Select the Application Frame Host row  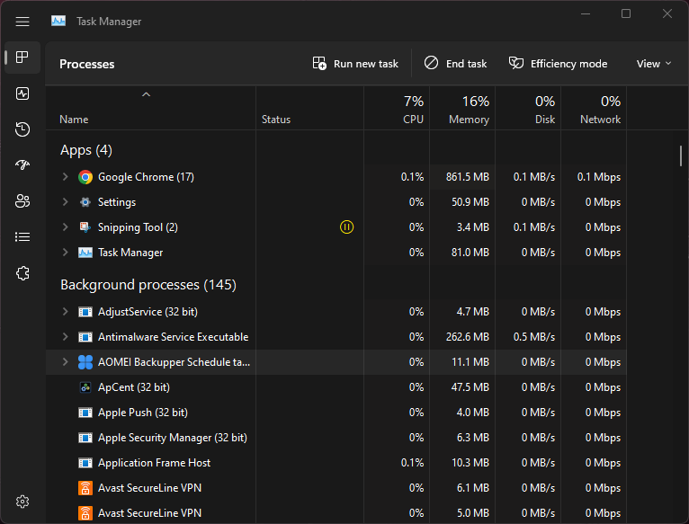336,463
